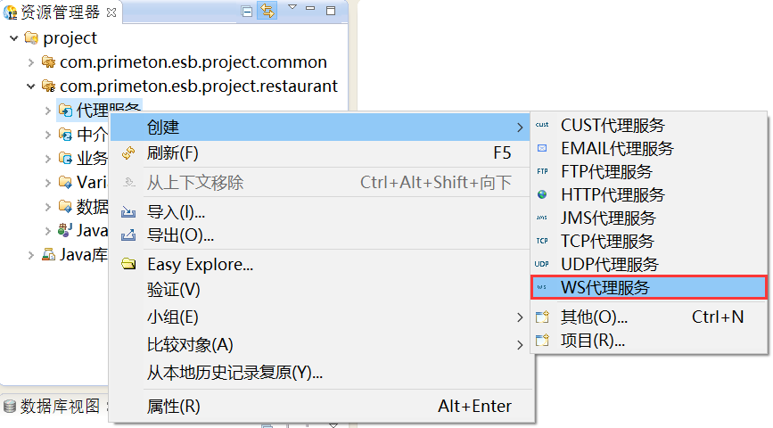Click the common project package icon
This screenshot has width=773, height=428.
coord(48,62)
